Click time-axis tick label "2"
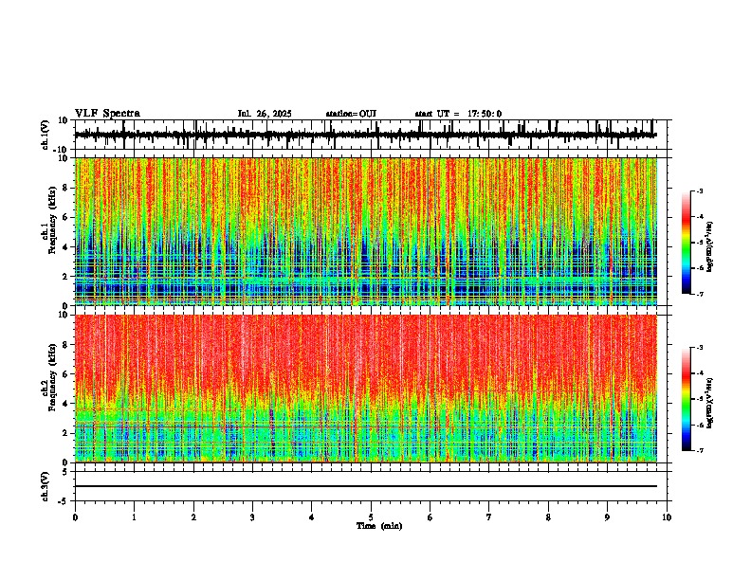Image resolution: width=751 pixels, height=580 pixels. (193, 517)
